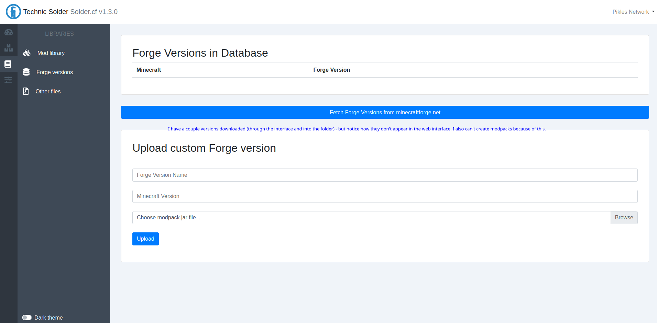Click Fetch Forge Versions from minecraftforge.net

coord(385,112)
